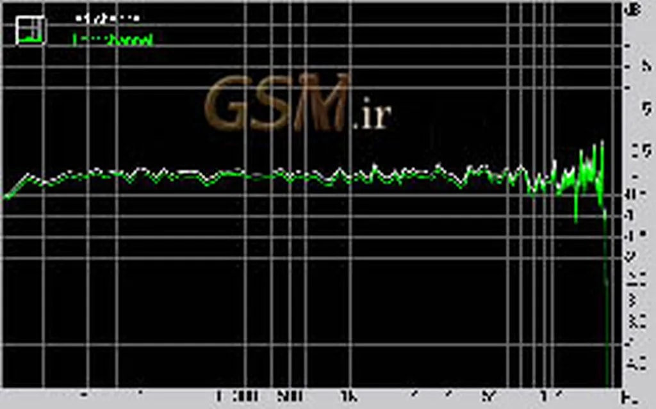Select the white channel legend label

point(108,19)
